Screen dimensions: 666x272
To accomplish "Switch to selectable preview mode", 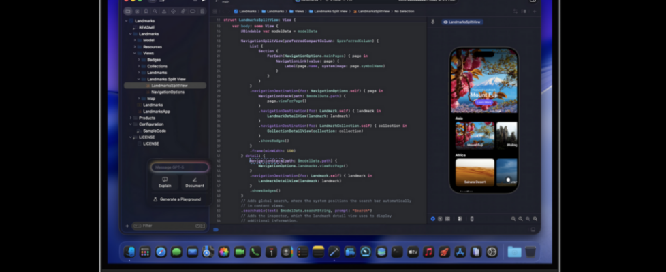I will [x=440, y=219].
